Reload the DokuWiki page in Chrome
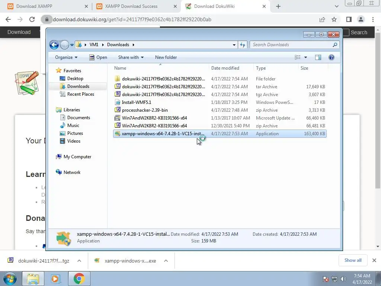Viewport: 381px width, 286px height. click(32, 19)
